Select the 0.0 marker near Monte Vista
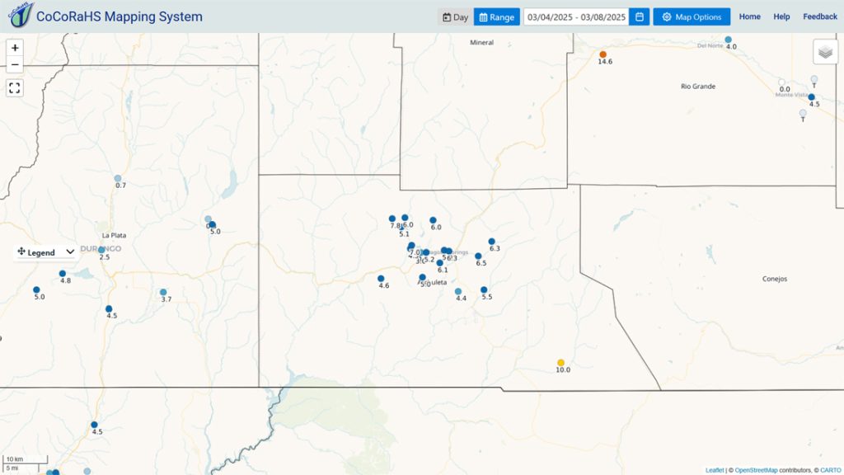The height and width of the screenshot is (475, 844). (x=782, y=82)
